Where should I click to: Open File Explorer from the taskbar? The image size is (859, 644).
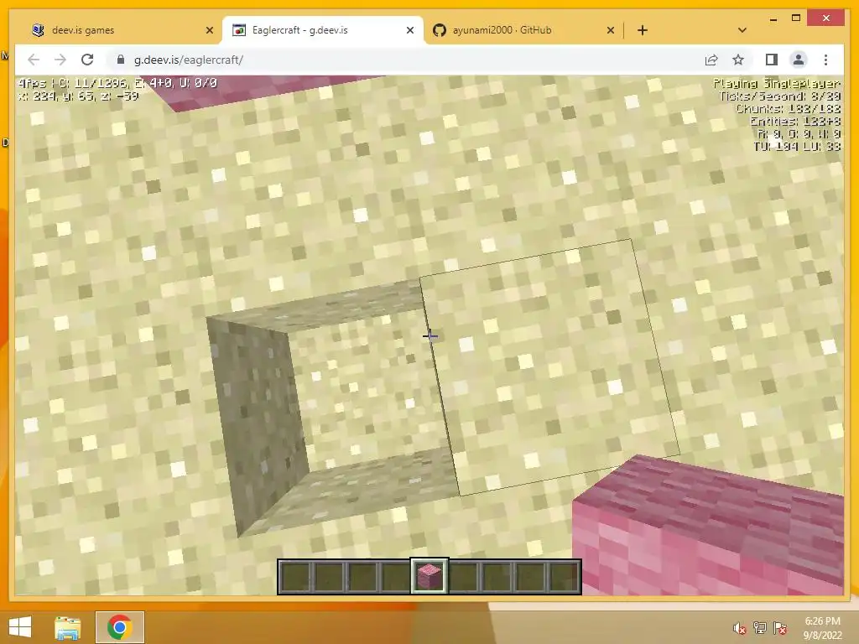click(x=67, y=627)
